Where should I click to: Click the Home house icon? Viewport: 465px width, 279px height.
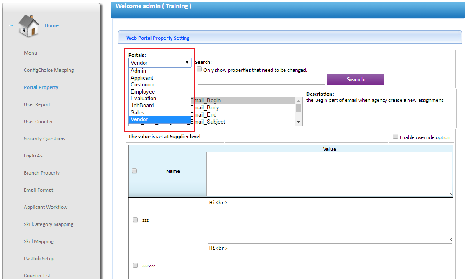click(28, 26)
